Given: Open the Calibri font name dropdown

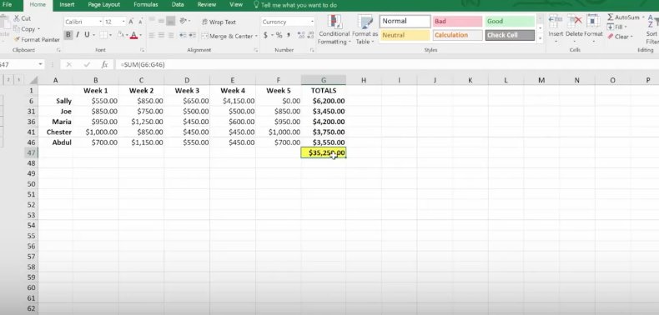Looking at the screenshot, I should [x=100, y=22].
